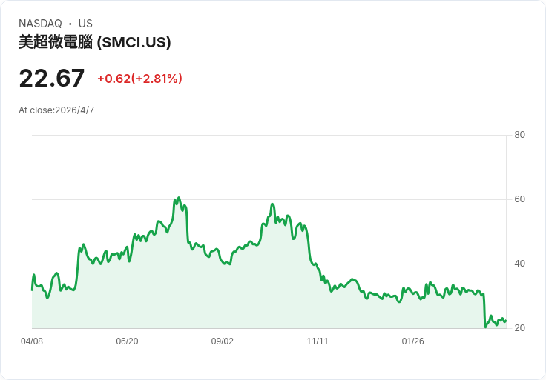Click the sharp drop at chart's right end
Image resolution: width=546 pixels, height=380 pixels.
point(484,311)
